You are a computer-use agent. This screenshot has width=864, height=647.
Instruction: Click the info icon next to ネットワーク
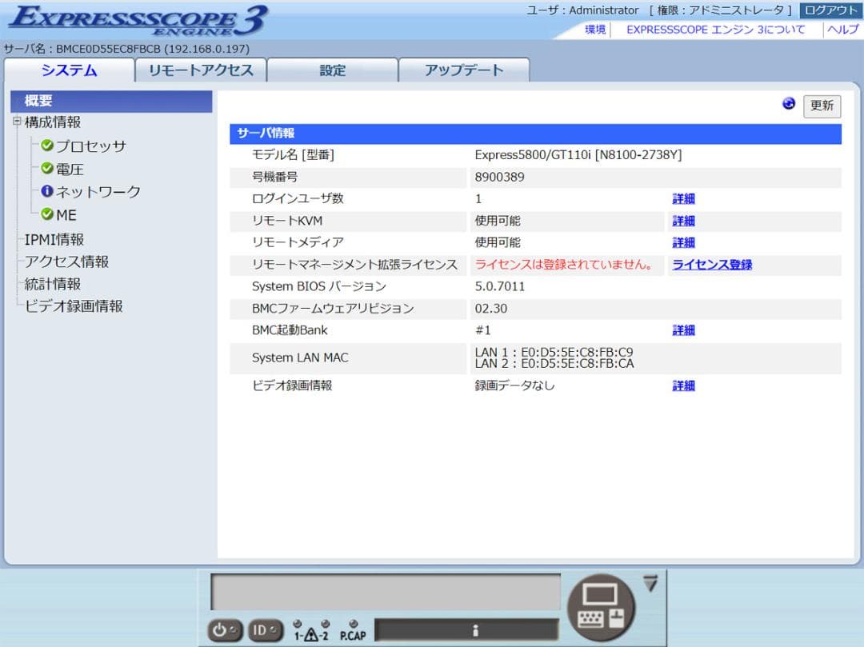(46, 192)
